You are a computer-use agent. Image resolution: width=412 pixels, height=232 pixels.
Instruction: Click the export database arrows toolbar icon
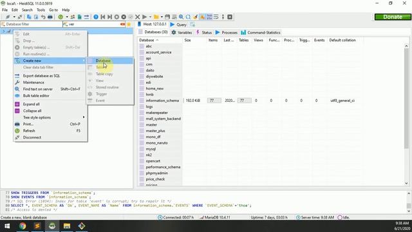[x=86, y=17]
